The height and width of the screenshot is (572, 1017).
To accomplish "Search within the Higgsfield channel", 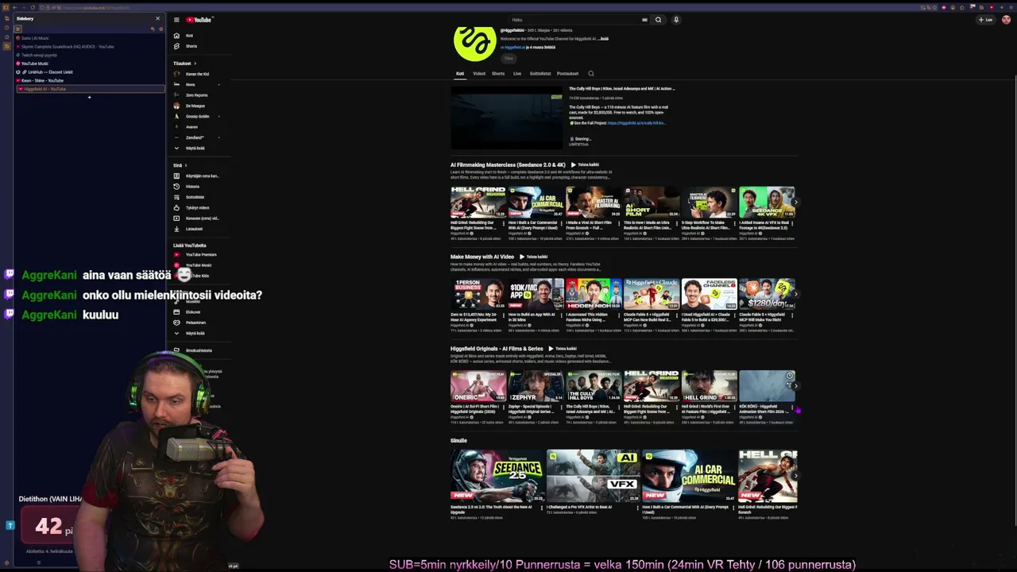I will click(x=591, y=74).
